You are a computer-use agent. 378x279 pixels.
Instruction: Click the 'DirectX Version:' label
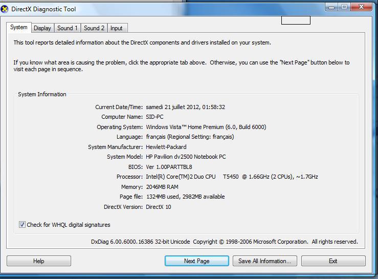[x=123, y=207]
